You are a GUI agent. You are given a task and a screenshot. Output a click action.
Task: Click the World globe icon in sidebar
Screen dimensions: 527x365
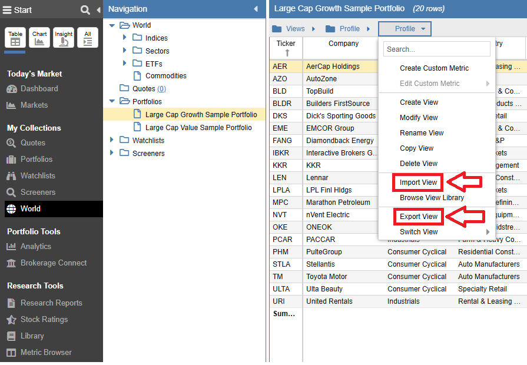click(x=11, y=209)
